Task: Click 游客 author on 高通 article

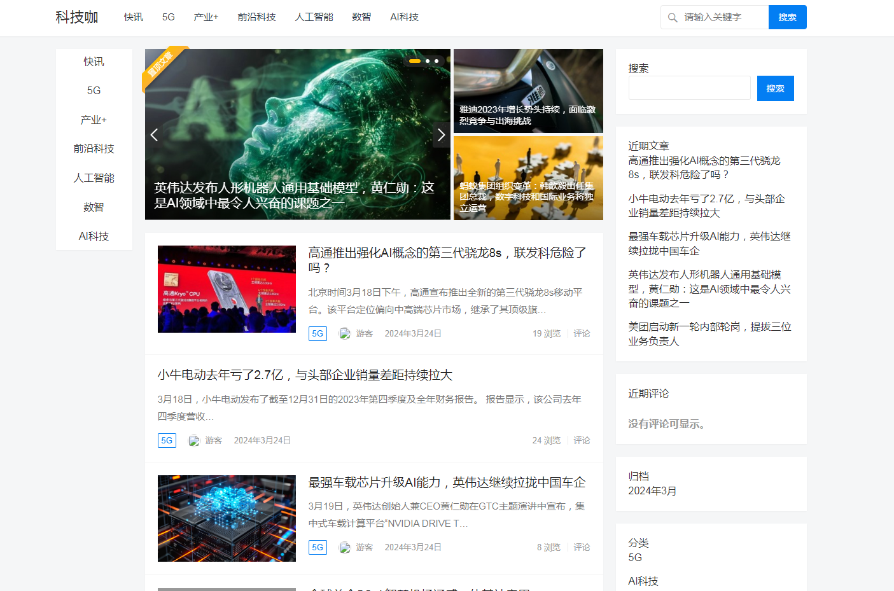Action: point(365,333)
